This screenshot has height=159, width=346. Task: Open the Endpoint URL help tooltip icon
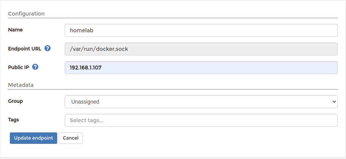pos(47,48)
